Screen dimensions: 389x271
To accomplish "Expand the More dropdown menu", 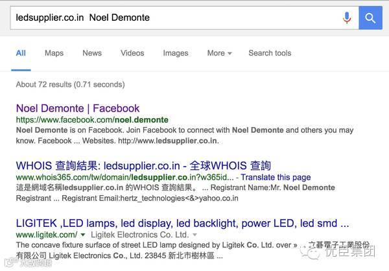I will 220,53.
